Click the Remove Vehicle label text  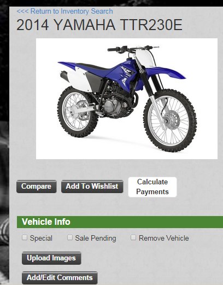tap(164, 238)
